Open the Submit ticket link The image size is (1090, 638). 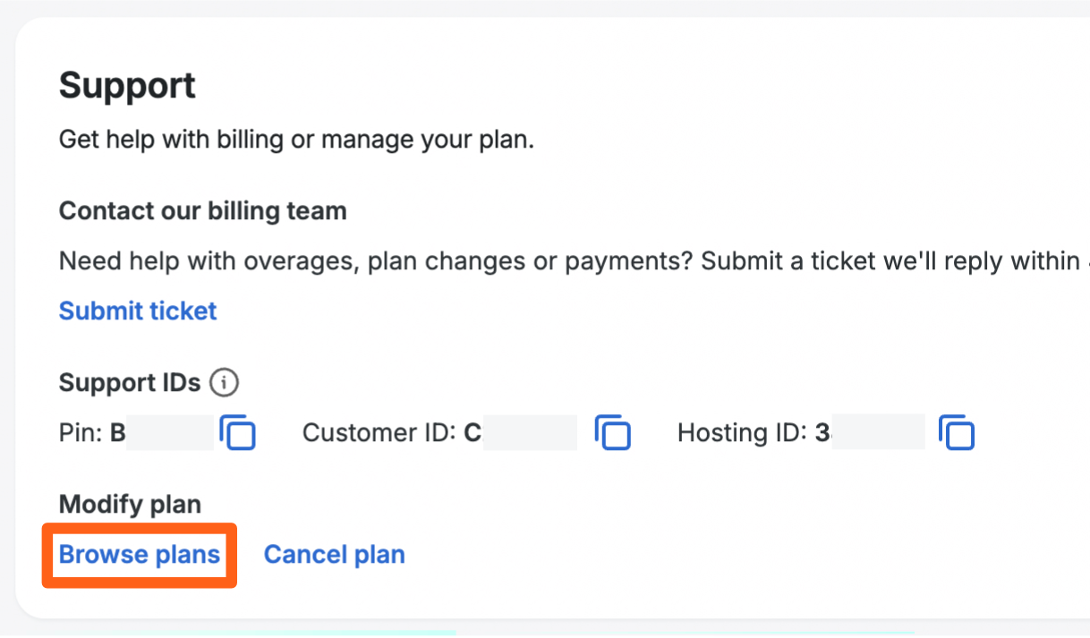pyautogui.click(x=138, y=310)
